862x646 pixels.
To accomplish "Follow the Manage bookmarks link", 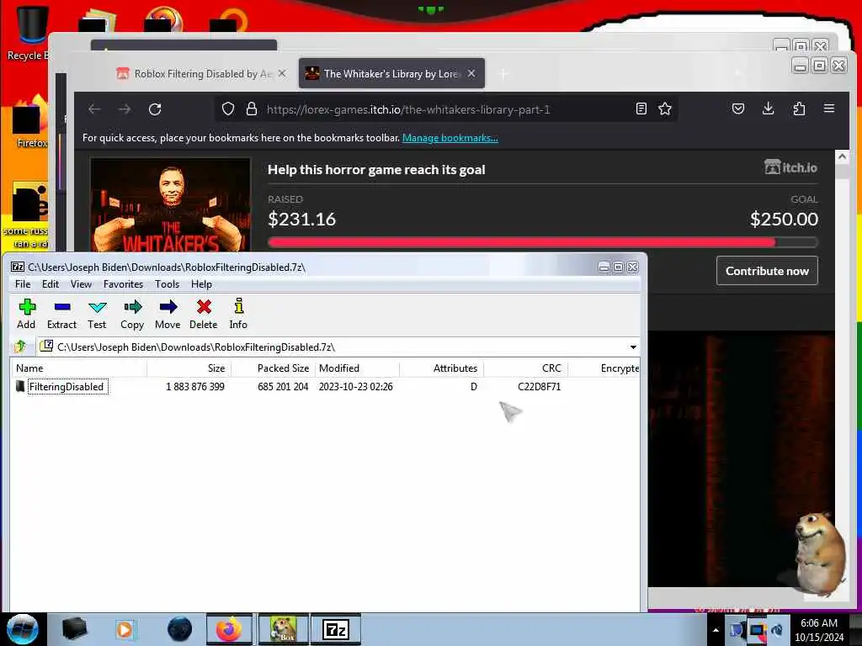I will (x=450, y=138).
